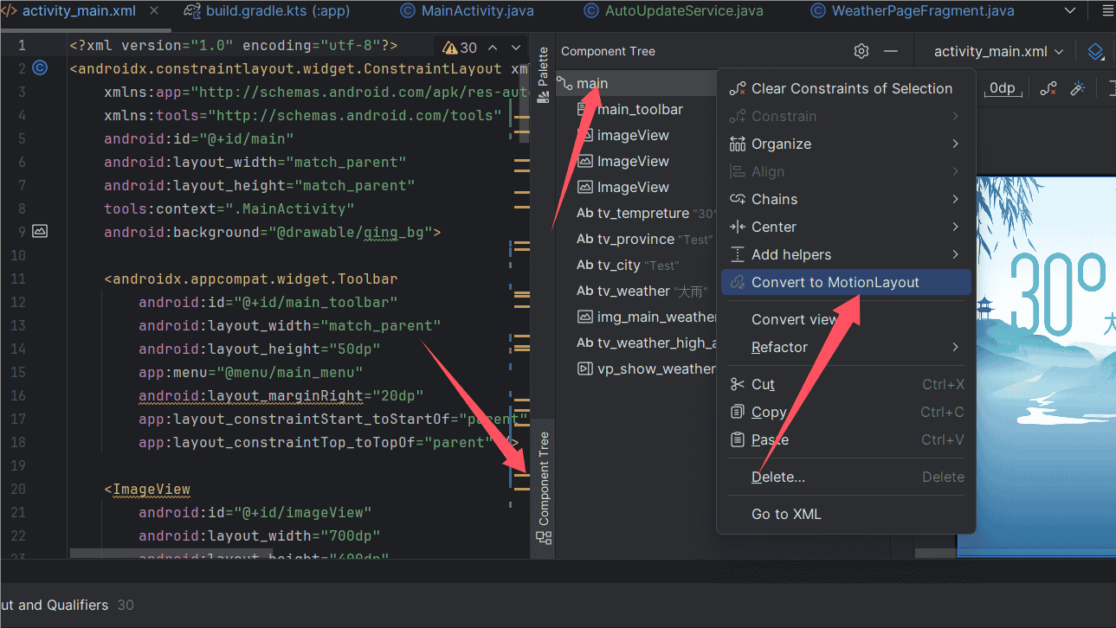
Task: Click the design surface layers icon
Action: coord(1096,51)
